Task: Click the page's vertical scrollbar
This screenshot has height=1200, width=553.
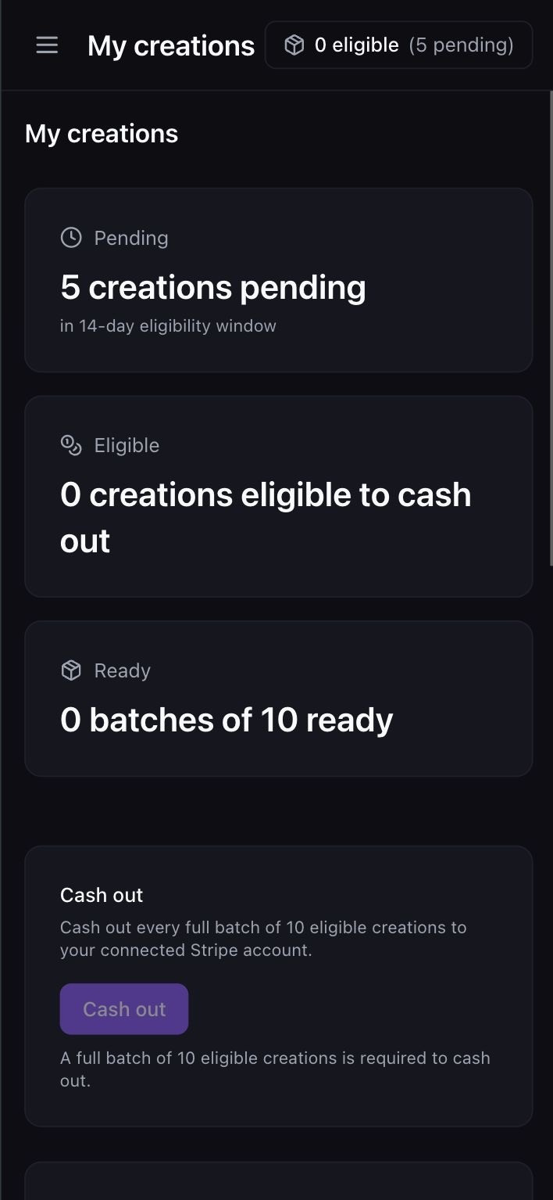Action: click(550, 329)
